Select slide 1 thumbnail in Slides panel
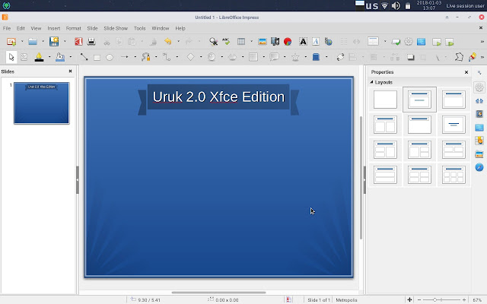Image resolution: width=487 pixels, height=304 pixels. click(42, 103)
